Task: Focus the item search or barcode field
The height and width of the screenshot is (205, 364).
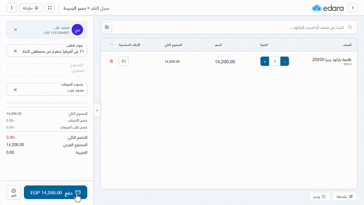Action: click(x=229, y=27)
